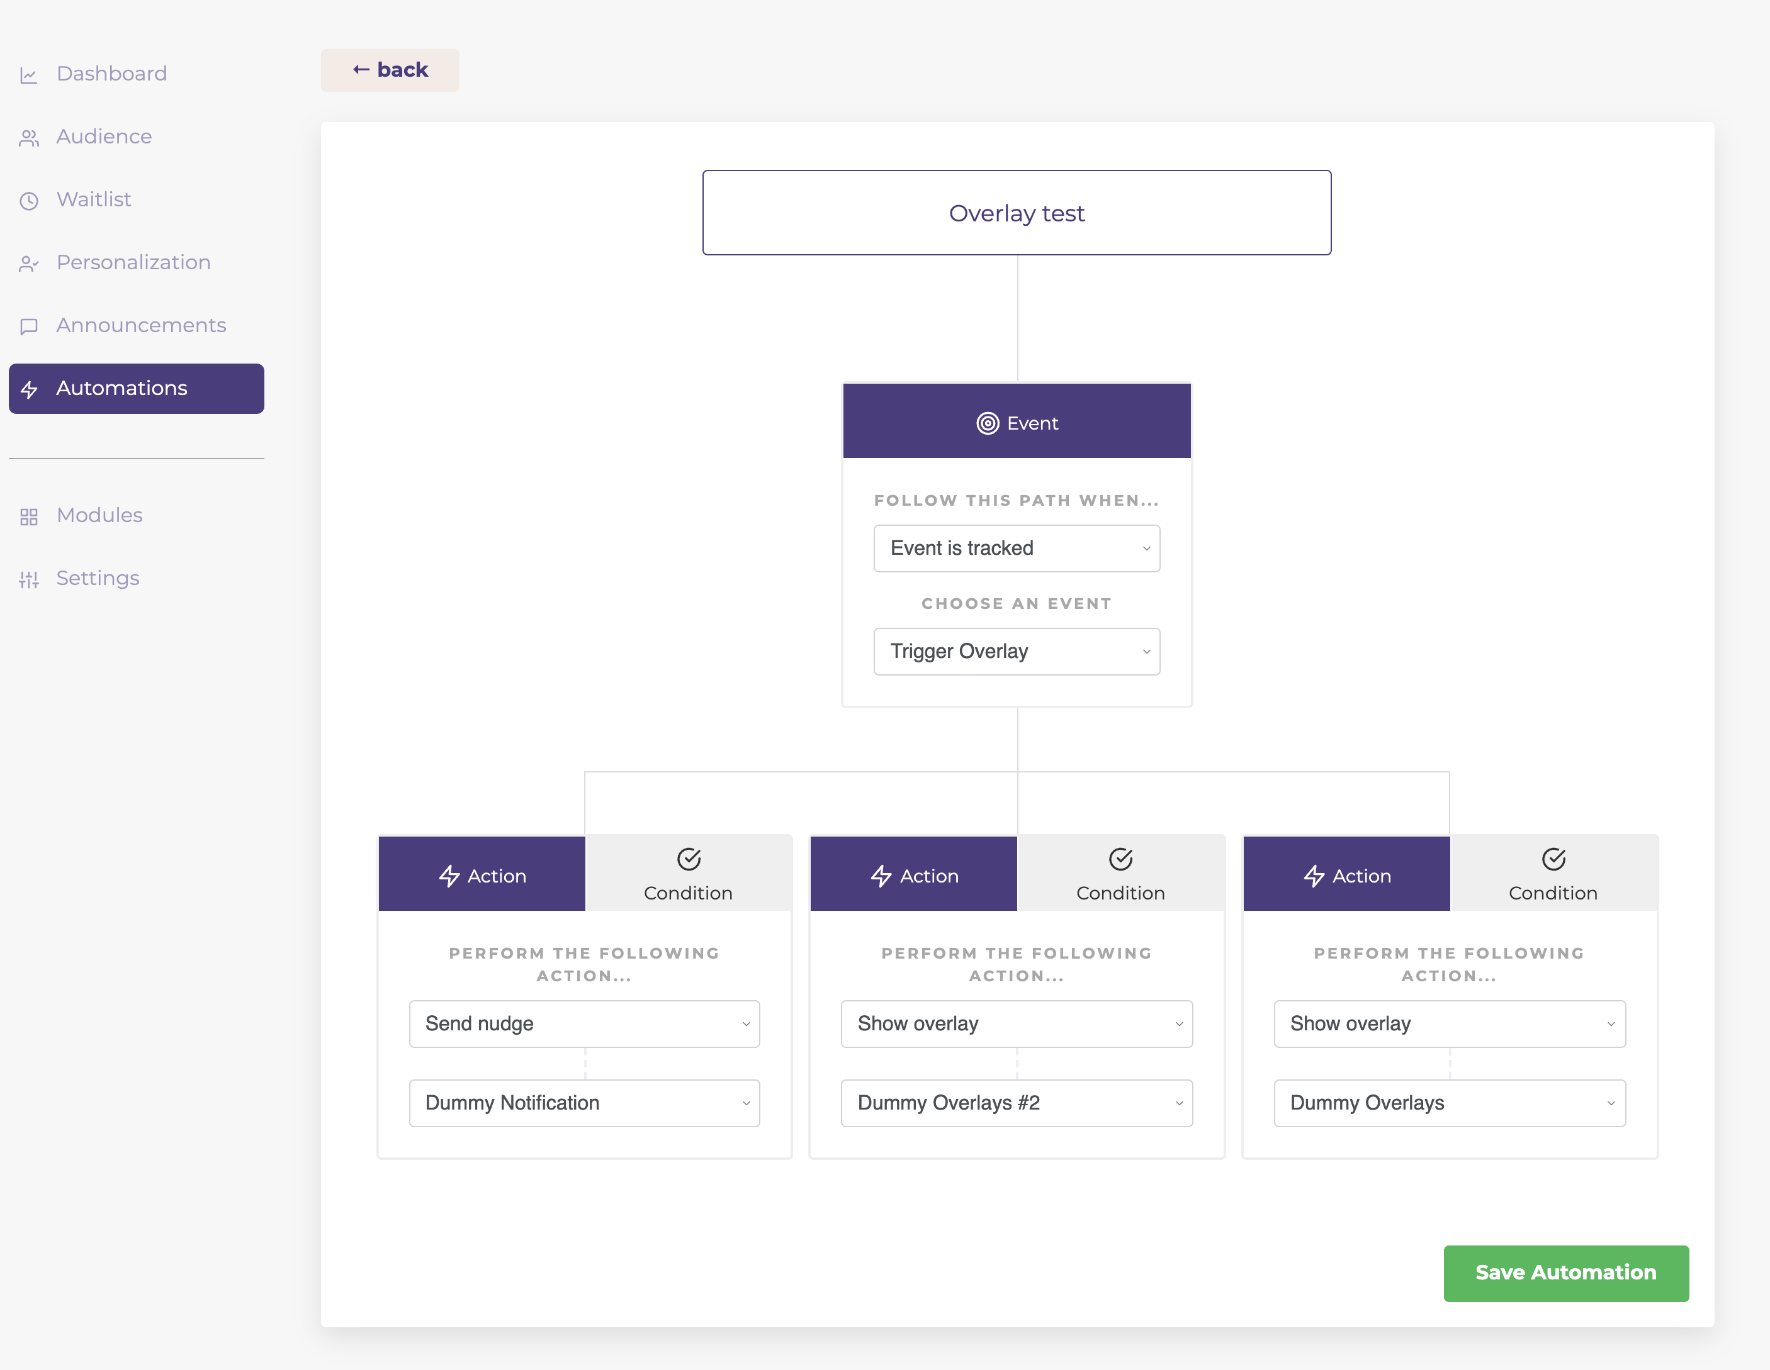Click the Action lightning bolt icon (first branch)
Image resolution: width=1770 pixels, height=1370 pixels.
(x=449, y=874)
